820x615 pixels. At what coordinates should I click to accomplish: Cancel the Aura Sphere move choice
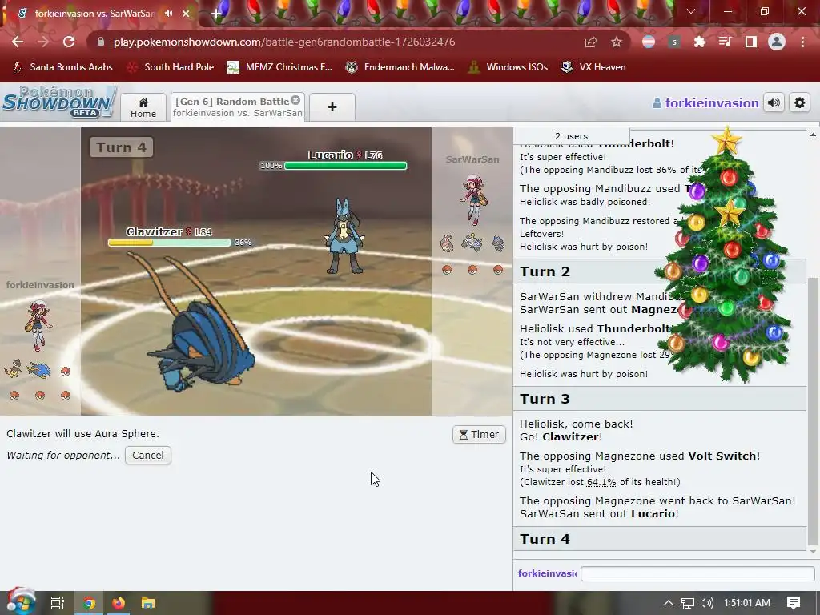pos(148,456)
